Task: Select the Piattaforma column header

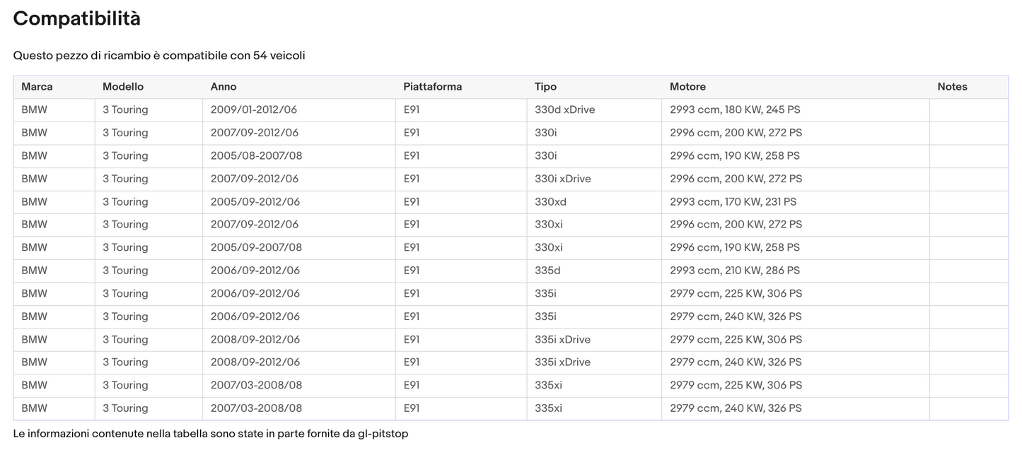Action: click(432, 87)
